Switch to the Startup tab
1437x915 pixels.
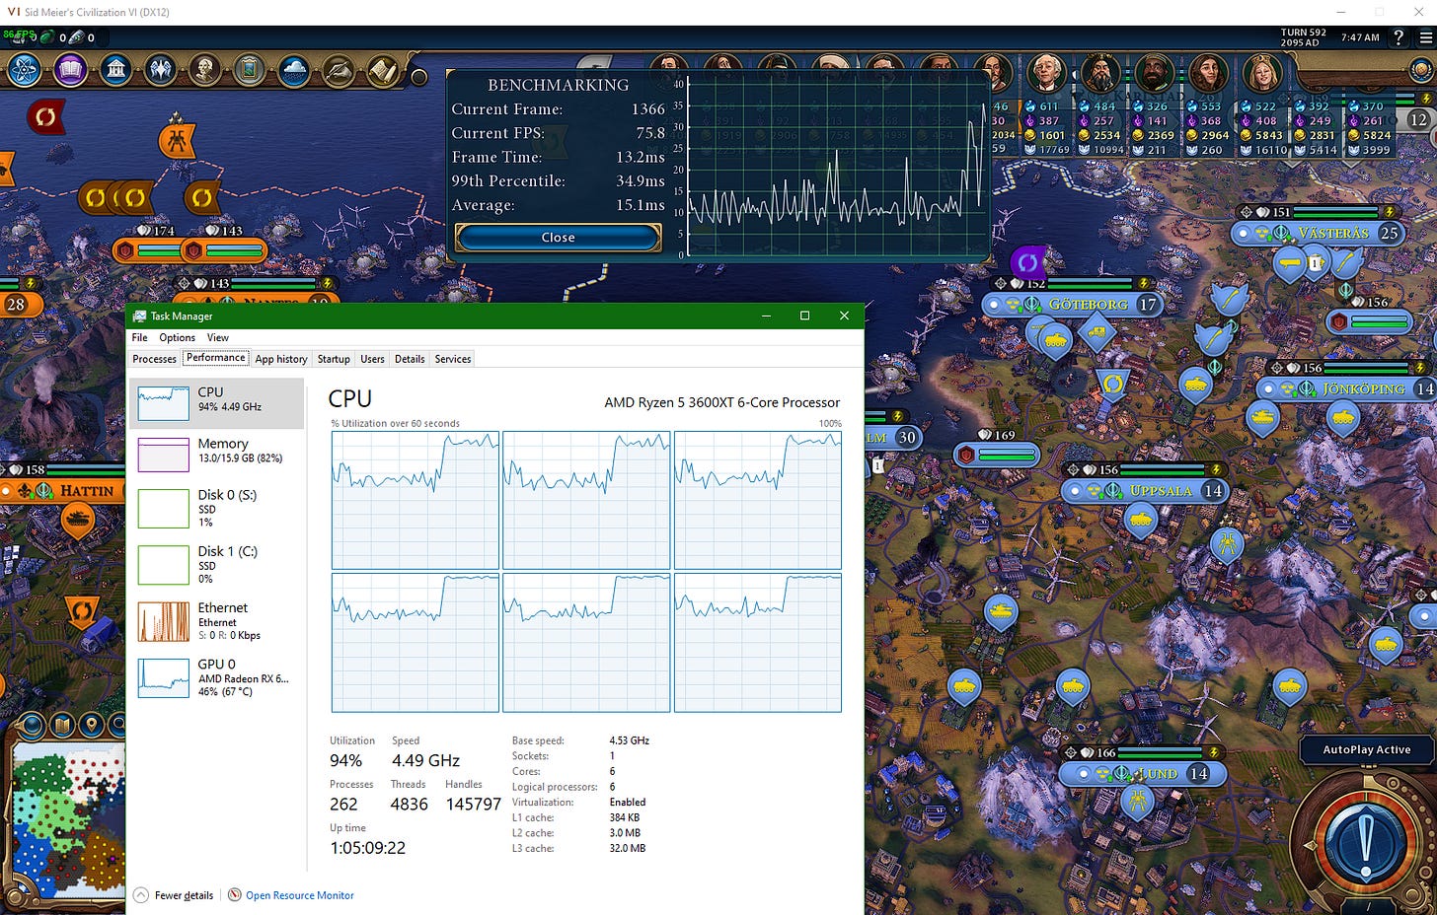(x=334, y=359)
